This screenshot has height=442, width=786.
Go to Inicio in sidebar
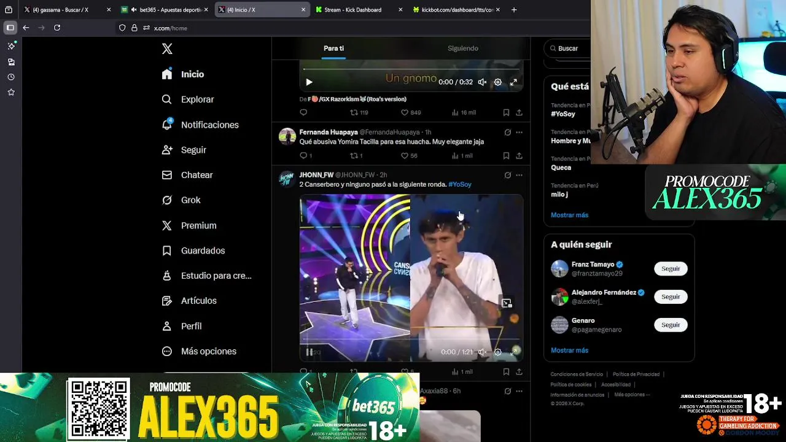click(183, 74)
